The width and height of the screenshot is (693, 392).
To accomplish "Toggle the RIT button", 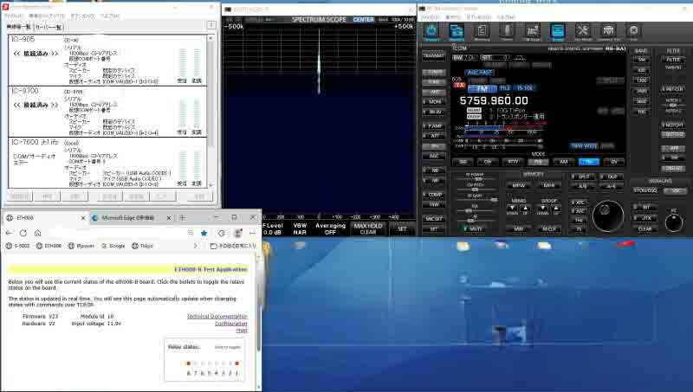I will click(x=645, y=207).
